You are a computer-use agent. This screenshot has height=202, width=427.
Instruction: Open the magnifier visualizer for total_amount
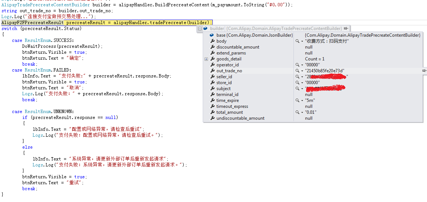[298, 112]
